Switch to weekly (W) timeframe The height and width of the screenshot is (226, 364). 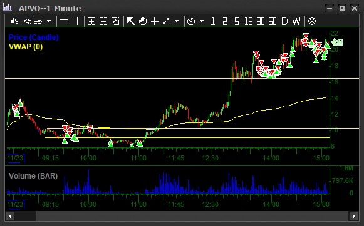pos(296,21)
